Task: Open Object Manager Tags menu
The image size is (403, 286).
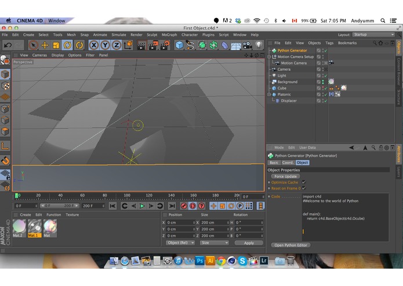Action: (x=329, y=43)
